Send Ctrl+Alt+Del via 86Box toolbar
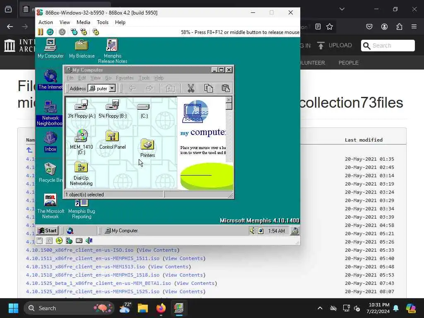Image resolution: width=424 pixels, height=318 pixels. (x=74, y=32)
